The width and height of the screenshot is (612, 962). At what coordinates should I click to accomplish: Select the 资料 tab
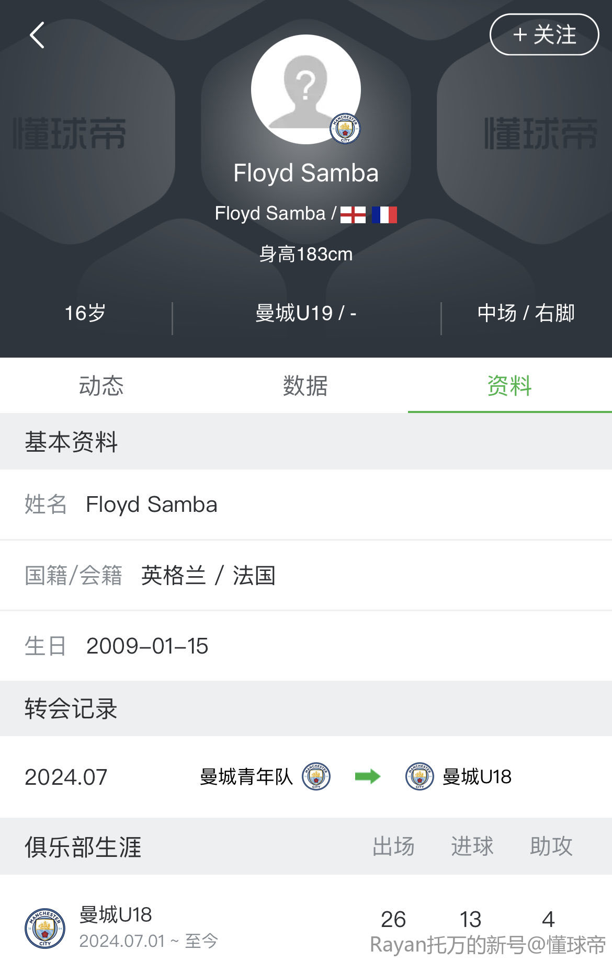pyautogui.click(x=509, y=386)
